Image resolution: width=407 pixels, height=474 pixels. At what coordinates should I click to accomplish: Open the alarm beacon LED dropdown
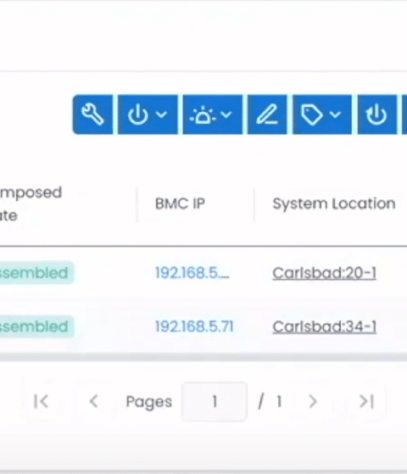pyautogui.click(x=213, y=114)
